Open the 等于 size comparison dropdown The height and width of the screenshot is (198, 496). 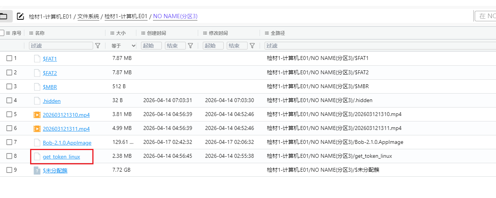point(124,46)
